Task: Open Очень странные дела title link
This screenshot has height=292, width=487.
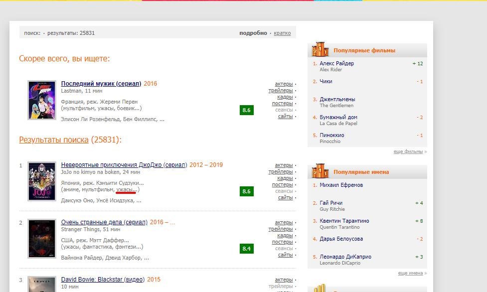Action: click(x=104, y=222)
